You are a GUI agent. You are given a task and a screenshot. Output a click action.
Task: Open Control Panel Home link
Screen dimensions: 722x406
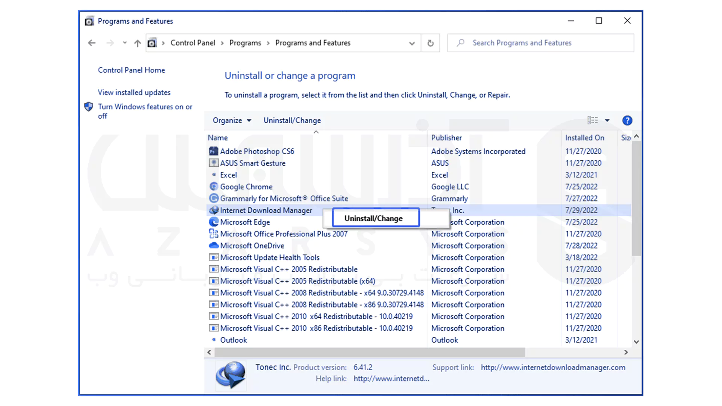tap(131, 70)
